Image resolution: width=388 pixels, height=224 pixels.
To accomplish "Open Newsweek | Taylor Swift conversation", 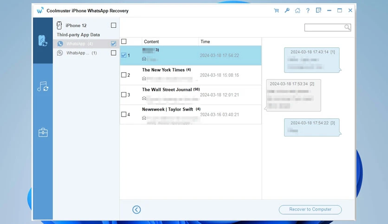I will (x=191, y=114).
